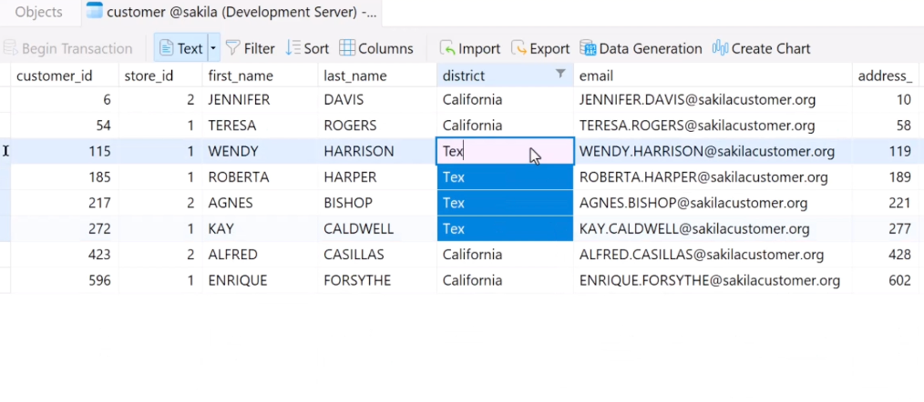Click the Filter funnel icon in toolbar
This screenshot has height=402, width=924.
tap(233, 48)
